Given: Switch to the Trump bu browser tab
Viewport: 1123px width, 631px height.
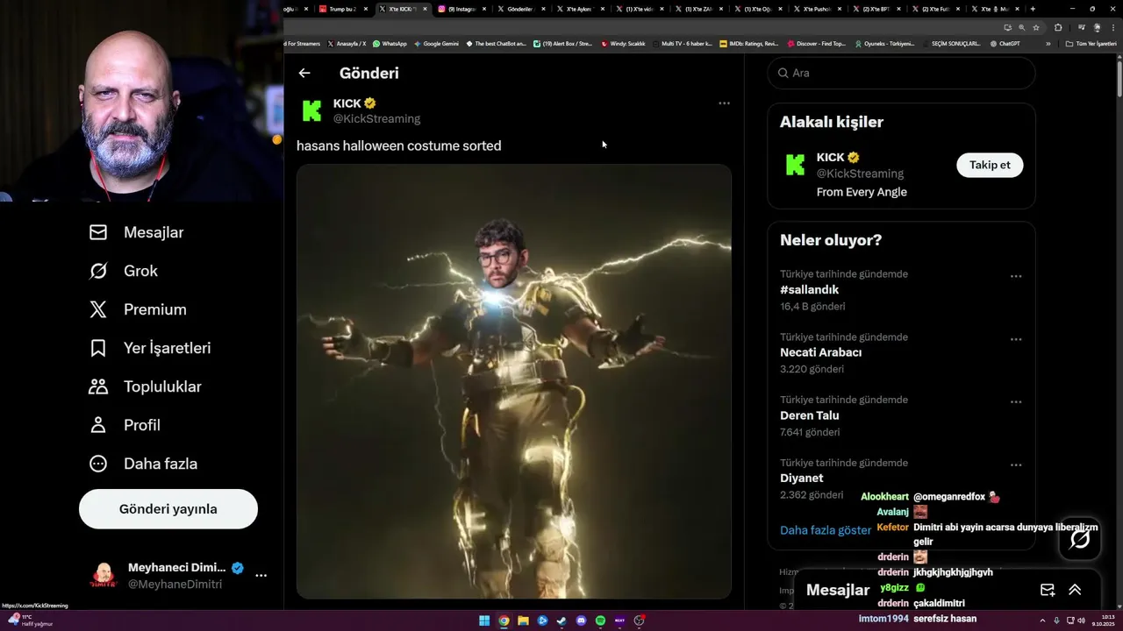Looking at the screenshot, I should (342, 9).
